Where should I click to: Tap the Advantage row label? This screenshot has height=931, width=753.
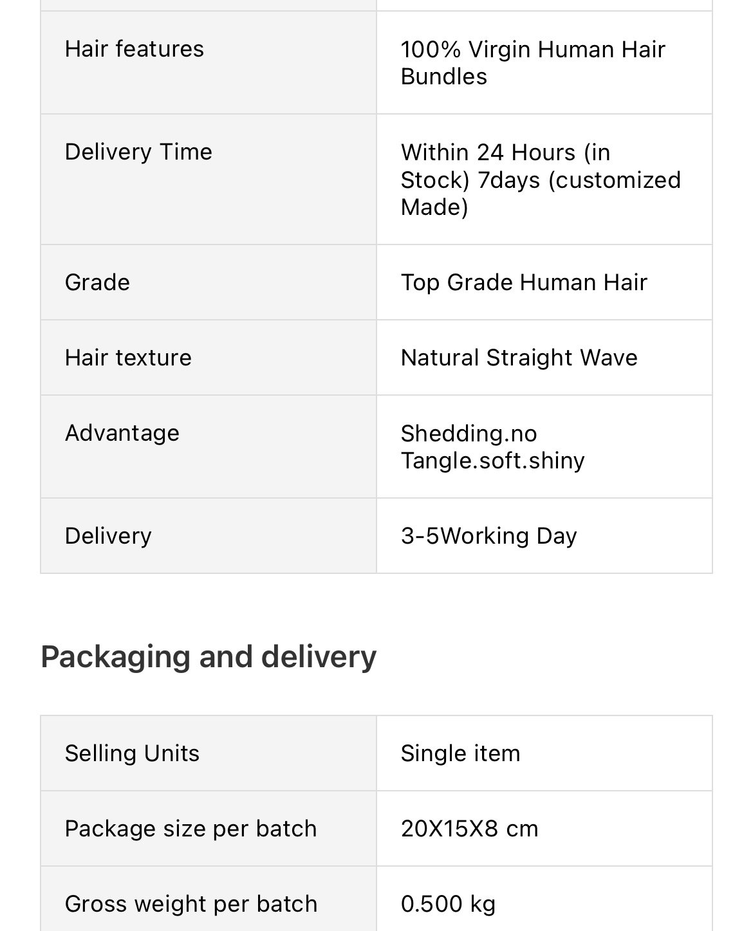pos(122,433)
